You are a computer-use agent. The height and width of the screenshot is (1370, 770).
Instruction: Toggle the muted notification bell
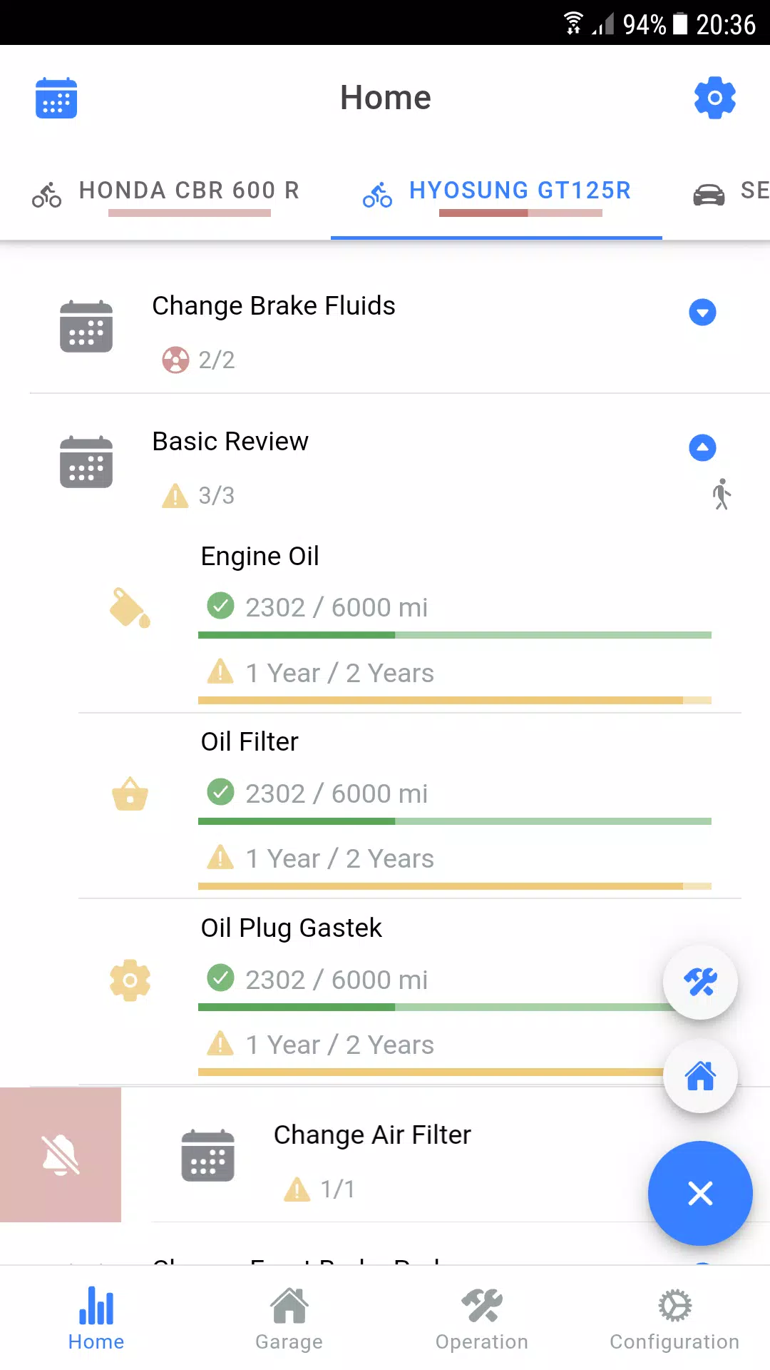click(x=61, y=1155)
